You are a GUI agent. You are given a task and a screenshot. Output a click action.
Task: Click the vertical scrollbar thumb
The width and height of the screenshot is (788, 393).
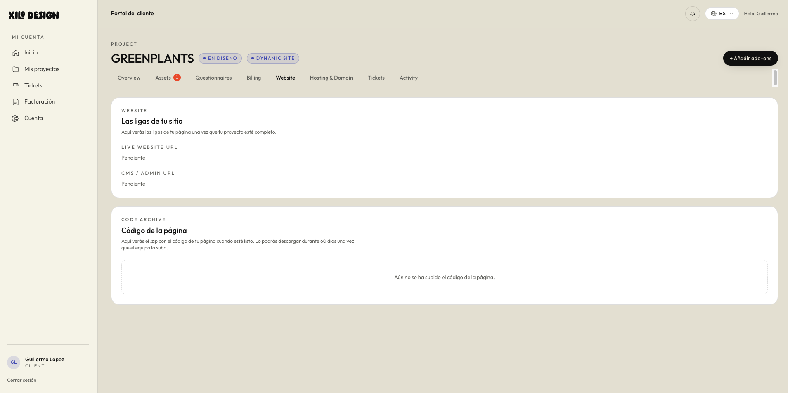775,78
